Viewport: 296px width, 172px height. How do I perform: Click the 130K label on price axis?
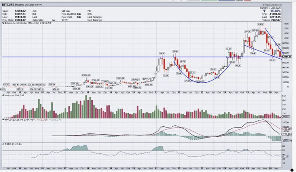(x=286, y=24)
